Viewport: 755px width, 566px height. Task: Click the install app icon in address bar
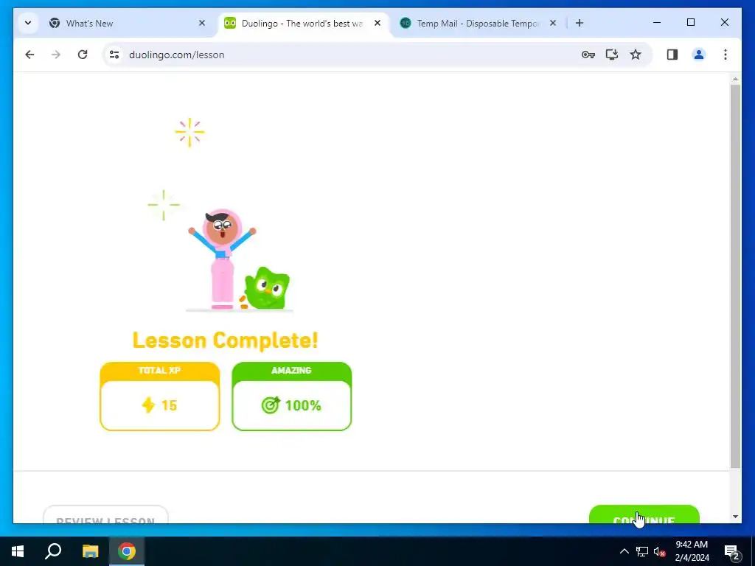pyautogui.click(x=611, y=55)
